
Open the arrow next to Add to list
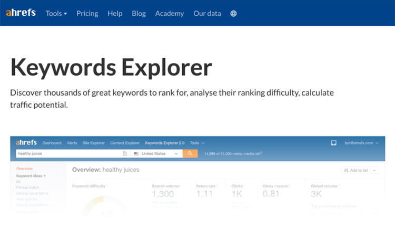click(374, 170)
